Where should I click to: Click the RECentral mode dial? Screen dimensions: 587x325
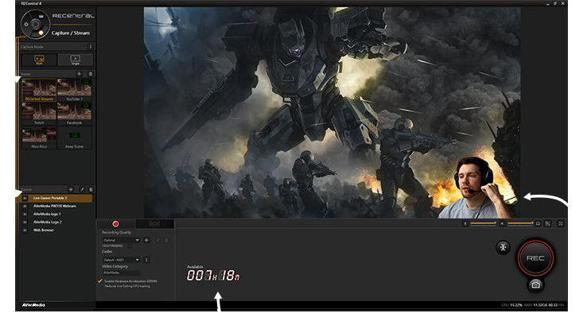click(36, 25)
